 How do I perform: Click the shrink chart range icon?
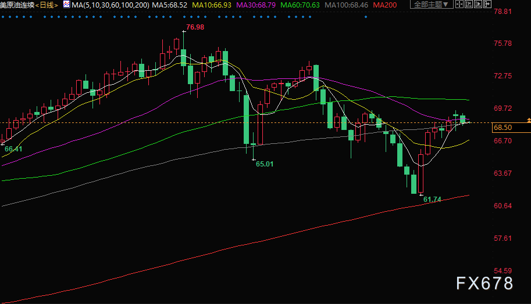pos(469,5)
